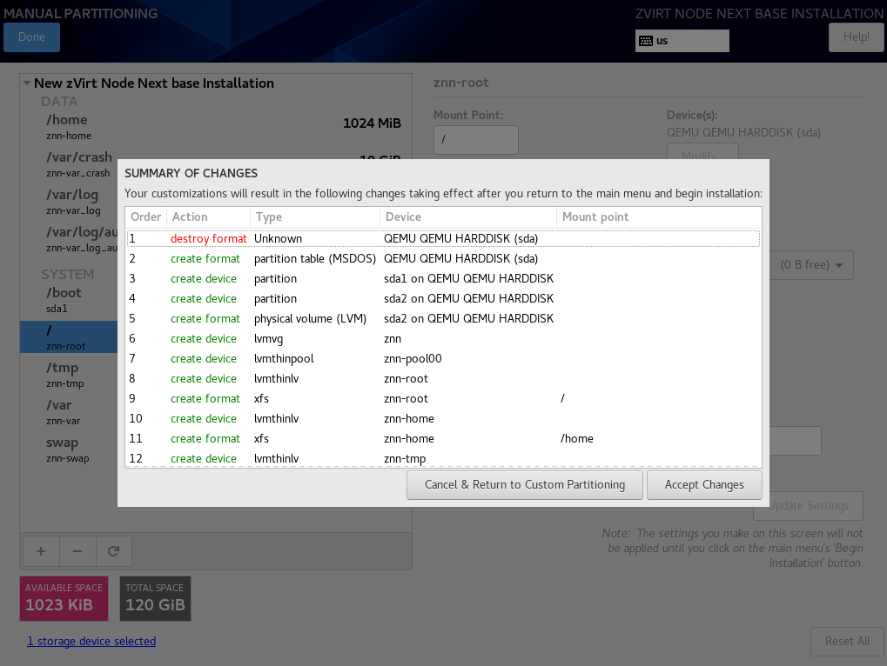Viewport: 887px width, 666px height.
Task: Click the add mount point plus icon
Action: click(41, 550)
